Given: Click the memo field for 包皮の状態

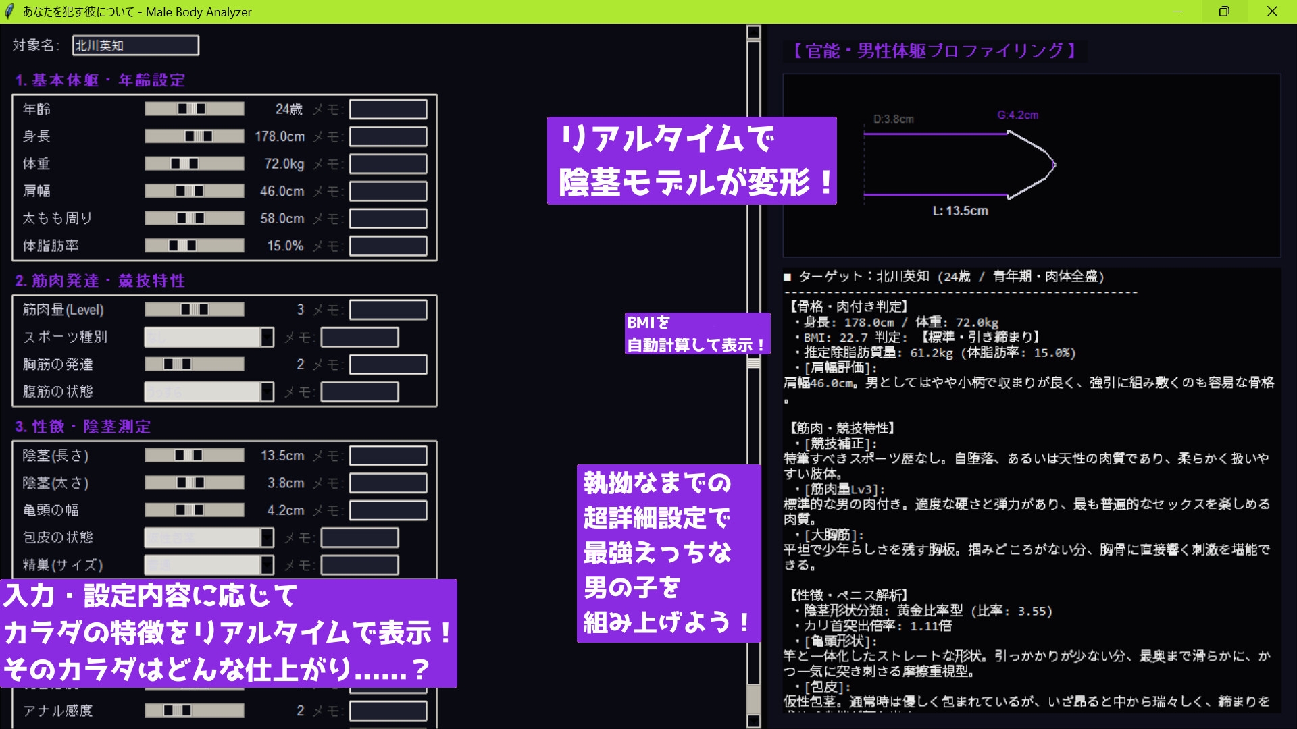Looking at the screenshot, I should click(x=359, y=537).
